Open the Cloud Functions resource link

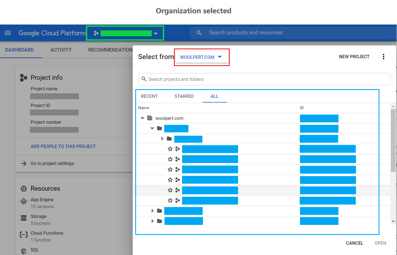pyautogui.click(x=47, y=233)
